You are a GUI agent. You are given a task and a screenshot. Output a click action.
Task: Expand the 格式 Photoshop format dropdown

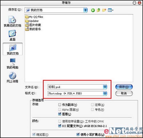click(105, 93)
